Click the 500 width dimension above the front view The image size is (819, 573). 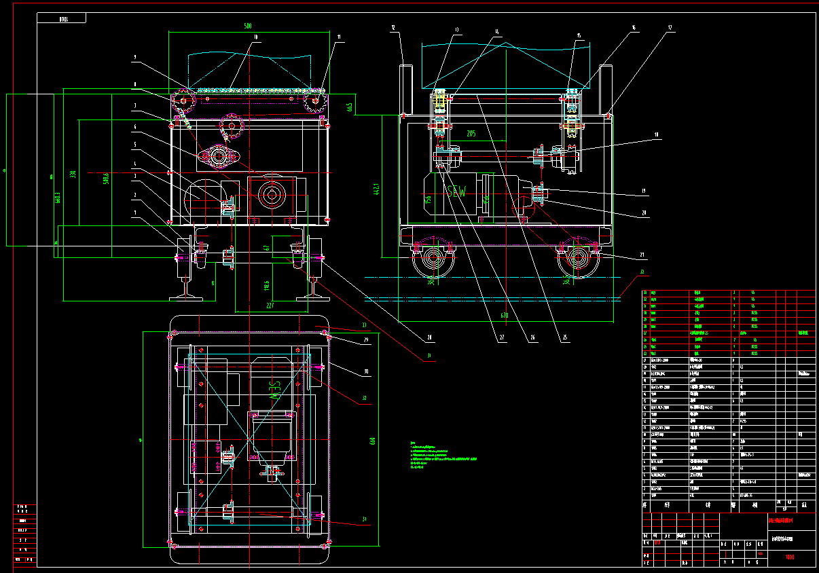247,26
